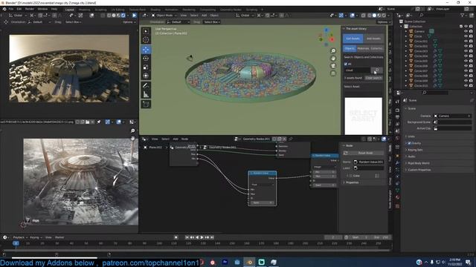Toggle viewport visibility of Circle.003

pos(466,51)
